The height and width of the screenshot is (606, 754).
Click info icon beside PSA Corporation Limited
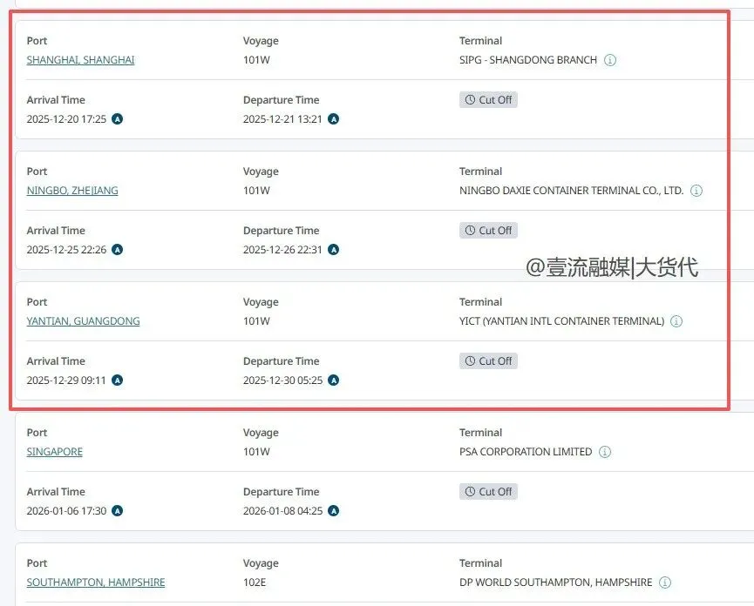pyautogui.click(x=605, y=452)
